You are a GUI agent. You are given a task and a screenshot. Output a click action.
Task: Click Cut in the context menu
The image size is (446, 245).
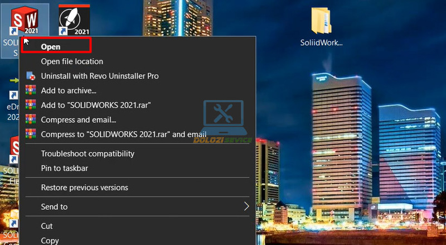click(x=47, y=226)
